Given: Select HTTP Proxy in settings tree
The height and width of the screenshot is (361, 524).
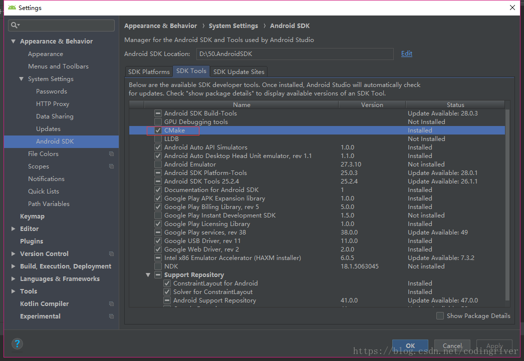Looking at the screenshot, I should pyautogui.click(x=53, y=104).
